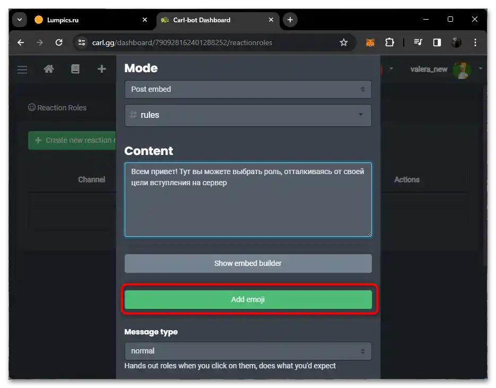Close the Carl-bot Dashboard tab

271,20
